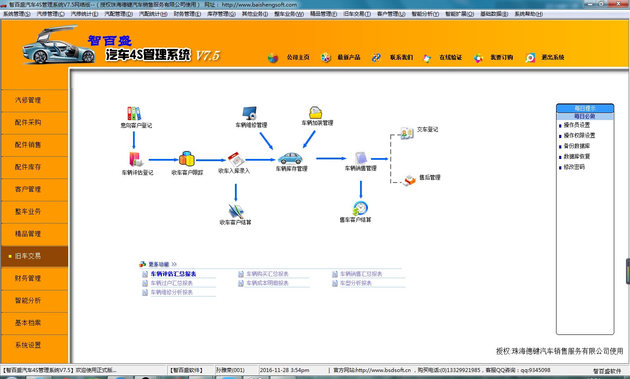Open the 系统帮助(H) menu
The width and height of the screenshot is (630, 379).
[528, 14]
